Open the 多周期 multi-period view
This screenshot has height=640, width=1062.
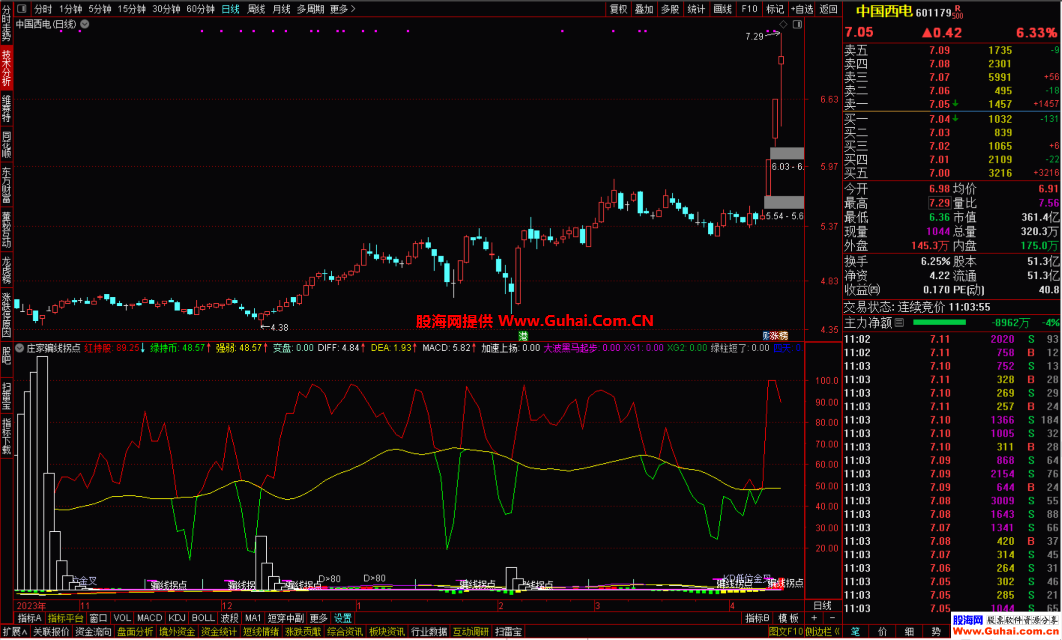point(310,9)
